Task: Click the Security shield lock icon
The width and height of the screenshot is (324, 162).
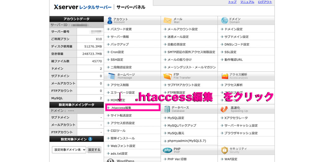Action: click(224, 150)
